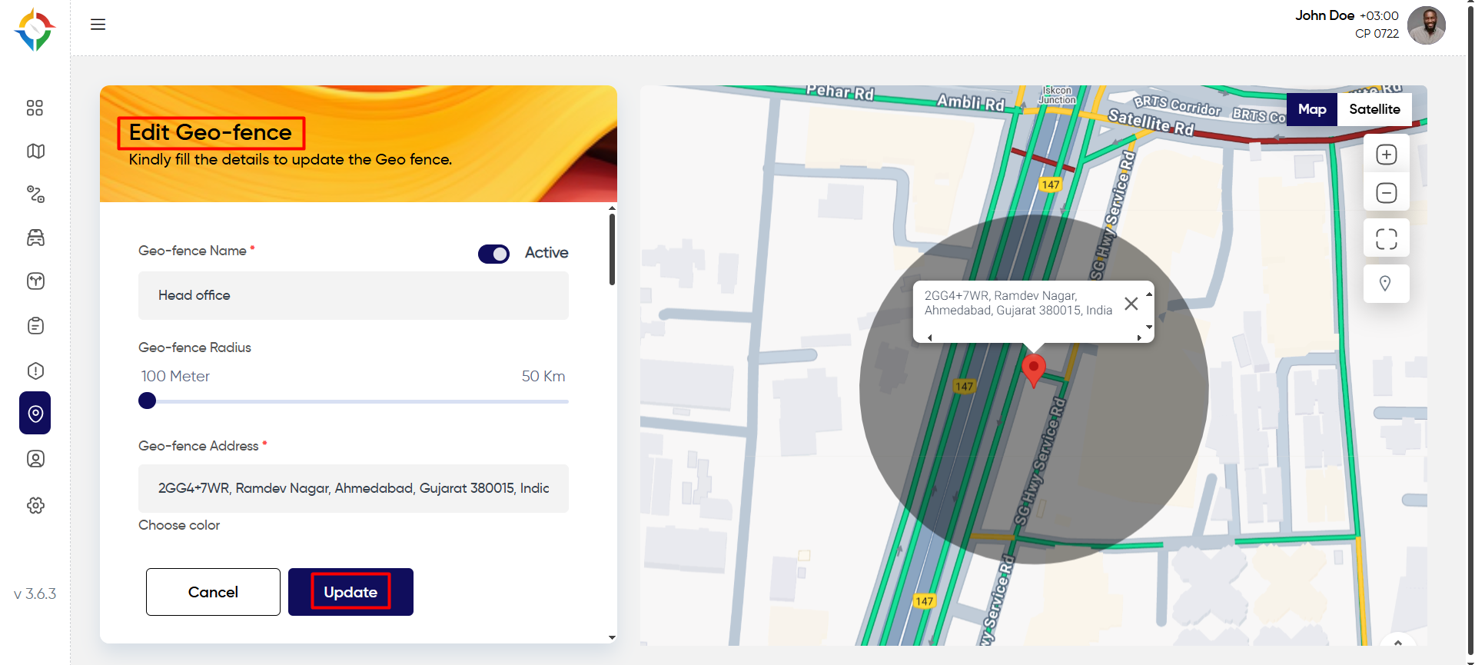1475x665 pixels.
Task: Click the John Doe username text
Action: 1324,15
